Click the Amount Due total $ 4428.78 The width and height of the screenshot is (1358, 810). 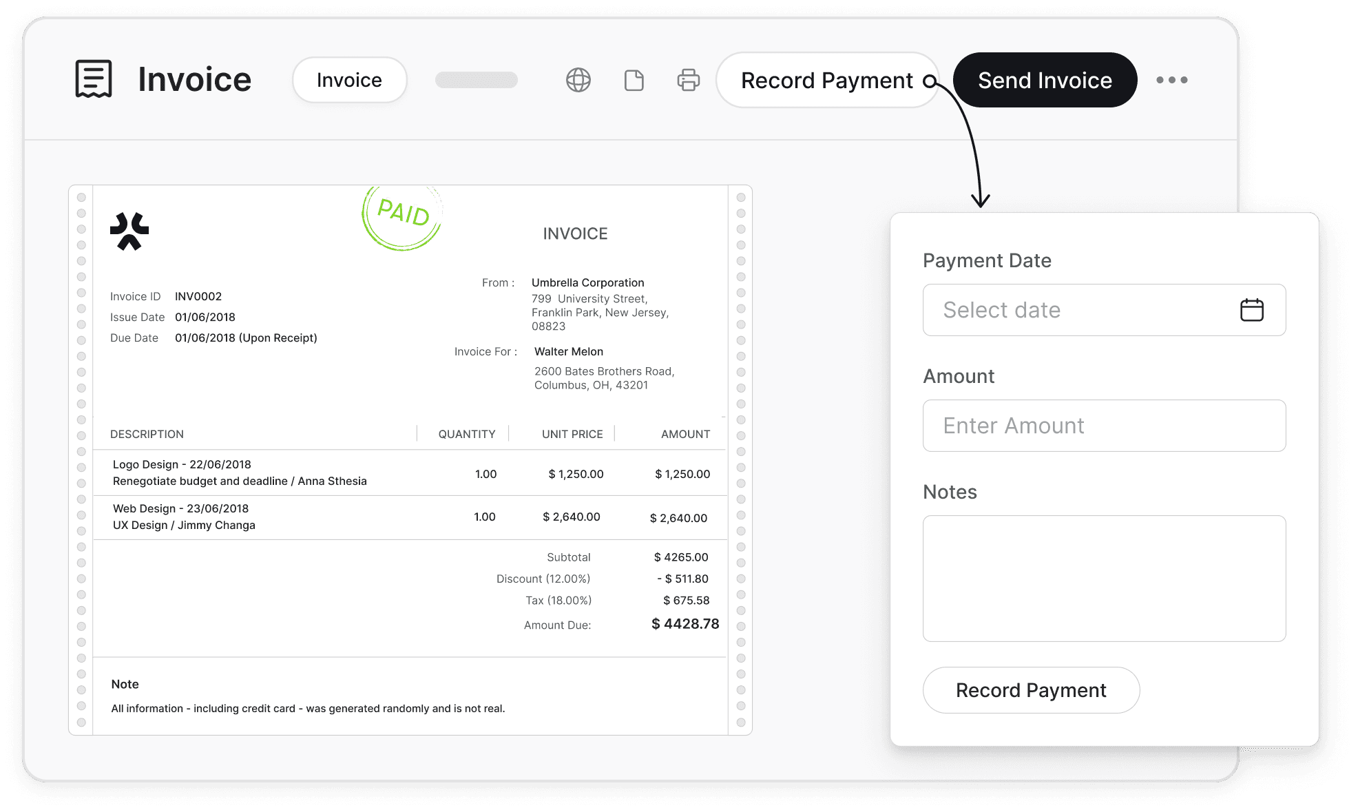point(685,624)
